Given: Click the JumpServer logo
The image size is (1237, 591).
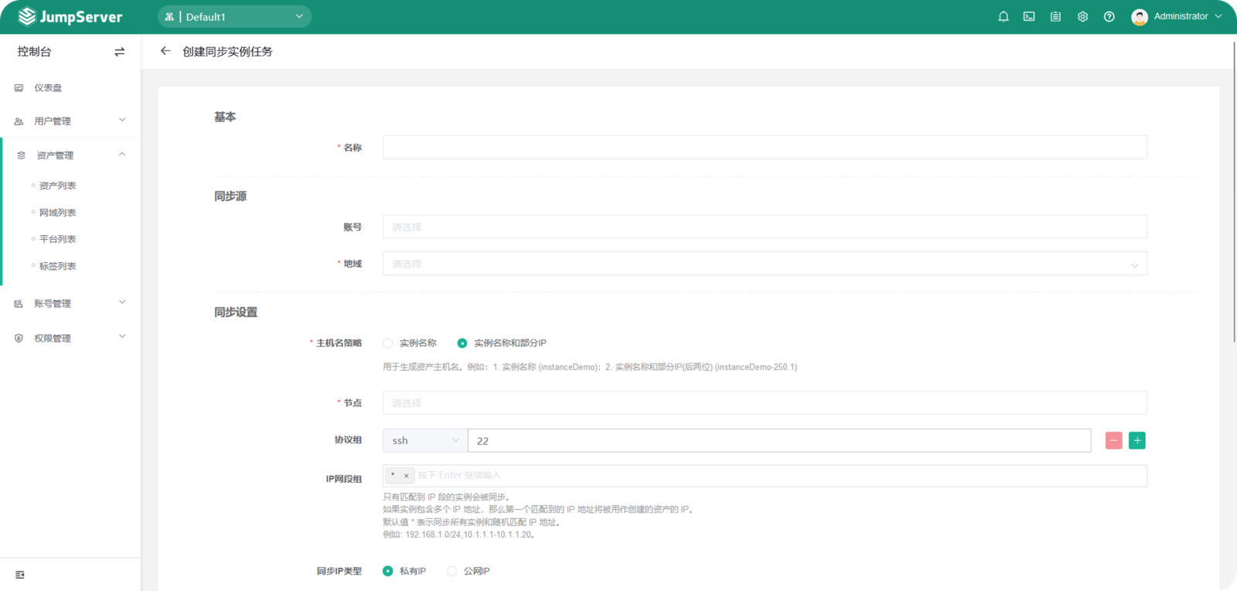Looking at the screenshot, I should [x=70, y=16].
